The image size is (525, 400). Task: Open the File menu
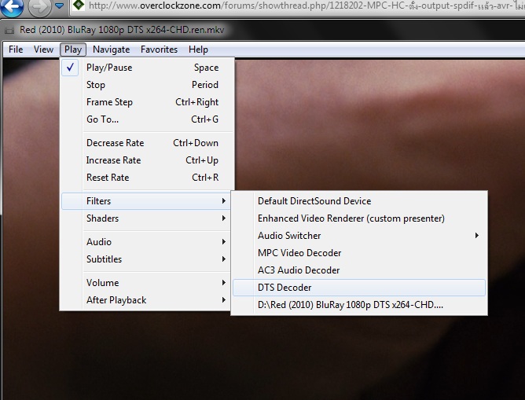(16, 50)
